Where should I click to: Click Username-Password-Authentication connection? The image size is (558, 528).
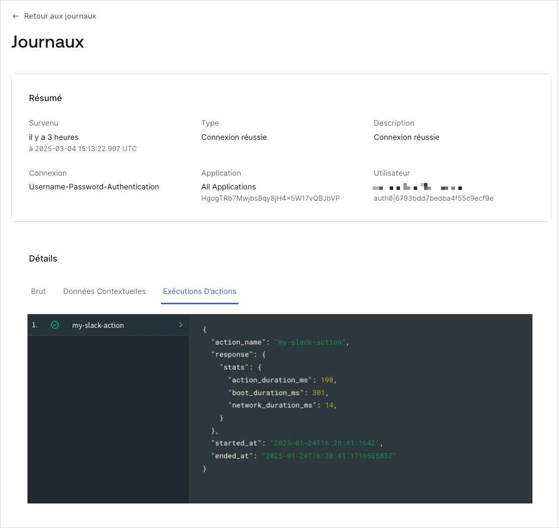coord(94,187)
